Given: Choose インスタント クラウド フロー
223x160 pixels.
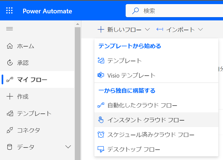Looking at the screenshot, I should (x=156, y=120).
